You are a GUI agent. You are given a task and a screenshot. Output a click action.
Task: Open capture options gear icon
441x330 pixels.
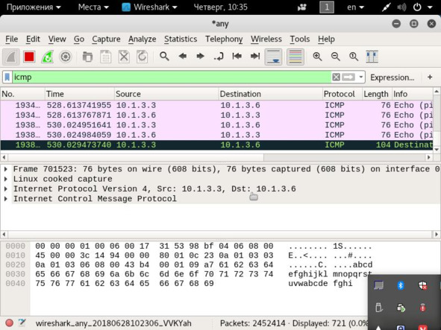click(66, 57)
